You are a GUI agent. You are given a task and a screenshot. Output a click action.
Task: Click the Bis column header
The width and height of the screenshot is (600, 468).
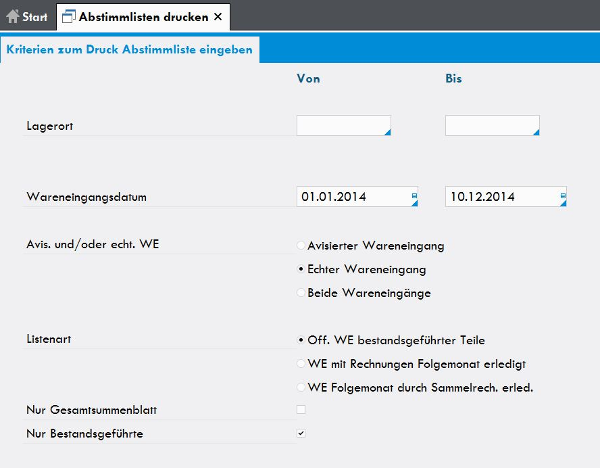(x=453, y=78)
